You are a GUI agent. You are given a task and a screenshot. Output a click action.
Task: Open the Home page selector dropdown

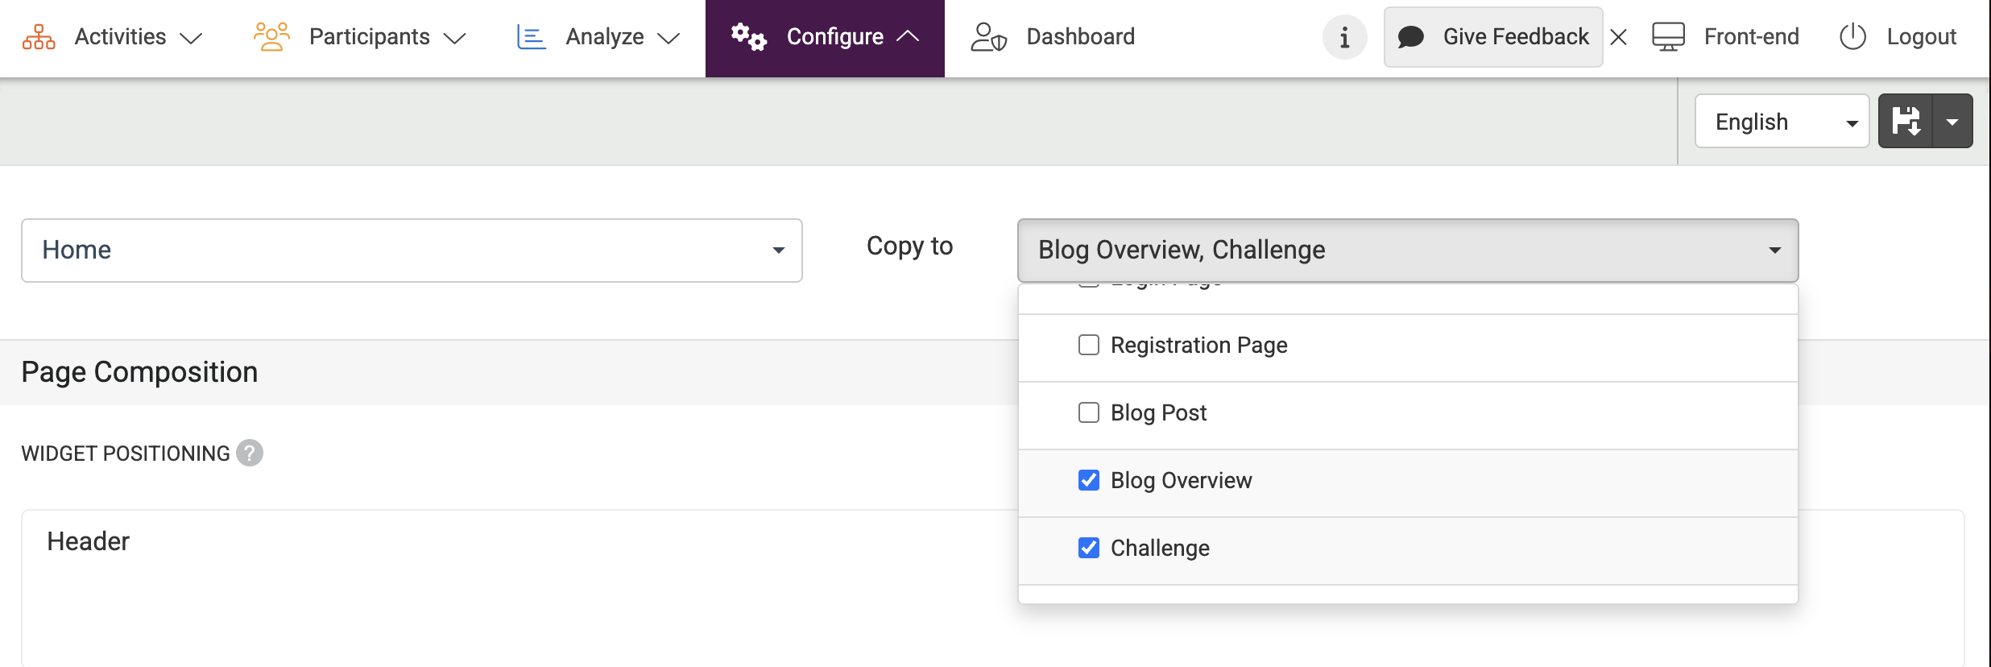coord(412,251)
